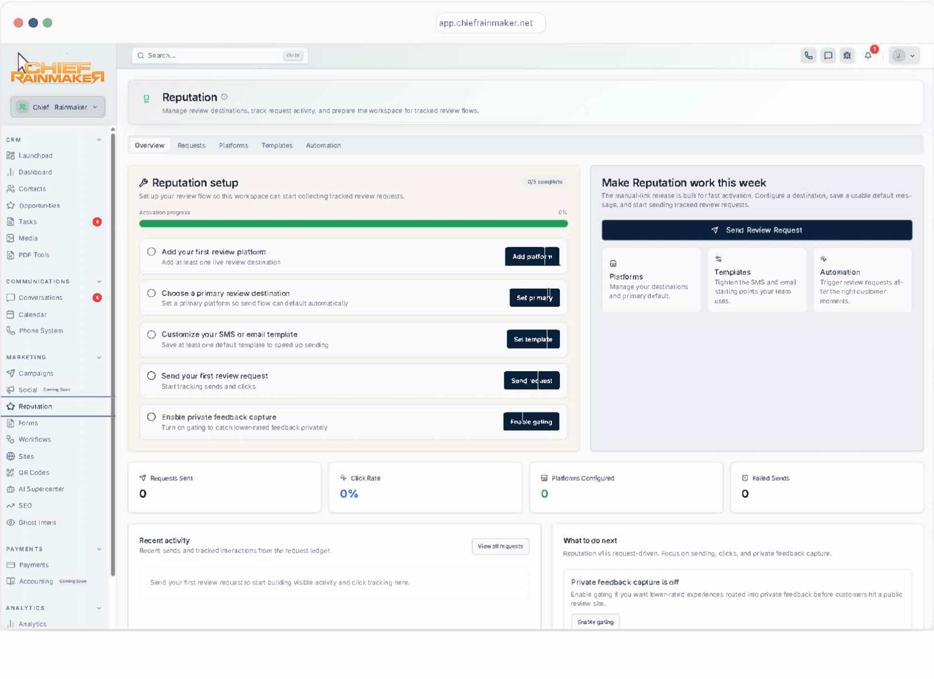Click the Send request button
This screenshot has width=934, height=679.
(x=532, y=380)
